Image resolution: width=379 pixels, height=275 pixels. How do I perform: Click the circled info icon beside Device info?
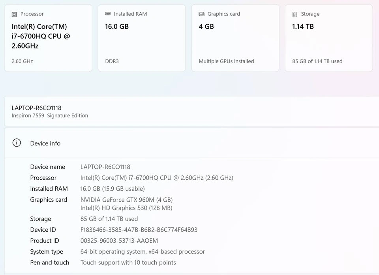tap(17, 143)
